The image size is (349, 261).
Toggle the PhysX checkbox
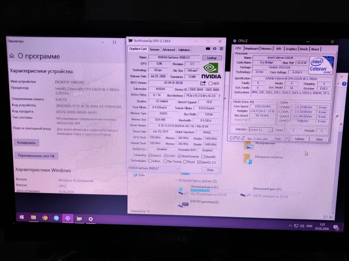(185, 162)
